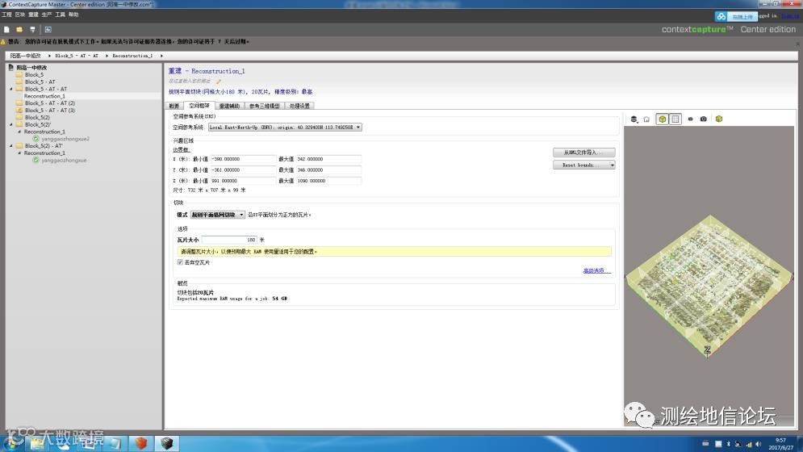Open the spatial reference system dropdown
The image size is (803, 452).
[285, 127]
